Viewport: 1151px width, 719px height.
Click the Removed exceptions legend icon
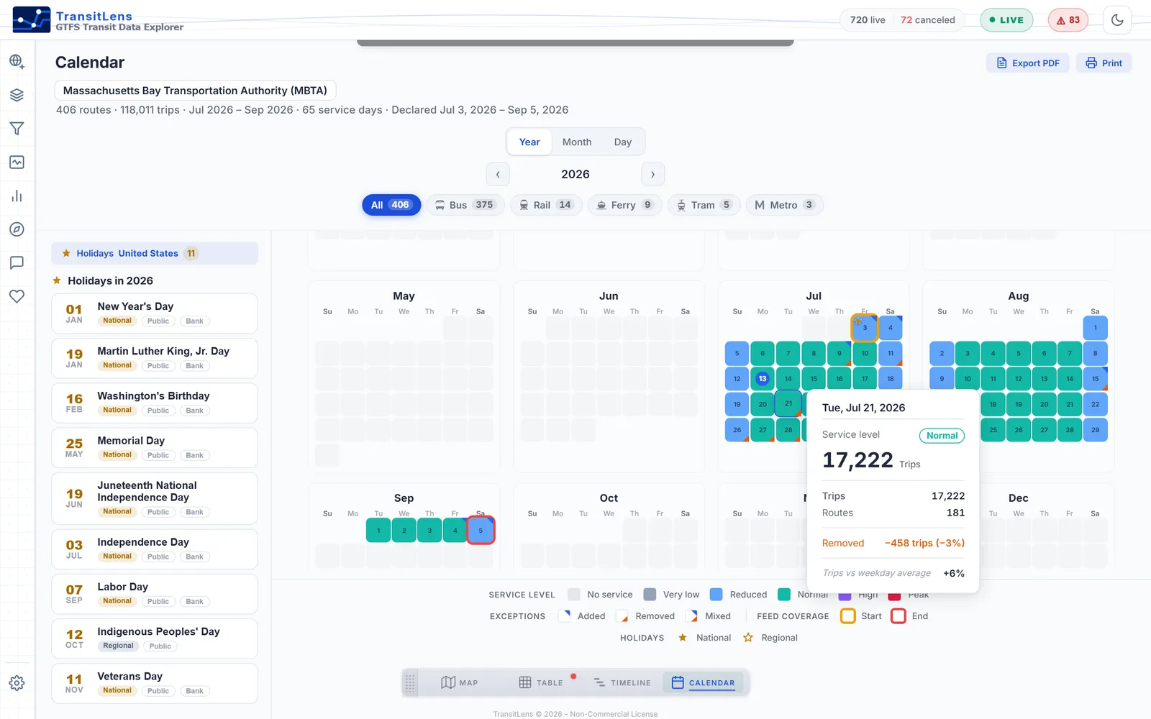[x=622, y=616]
